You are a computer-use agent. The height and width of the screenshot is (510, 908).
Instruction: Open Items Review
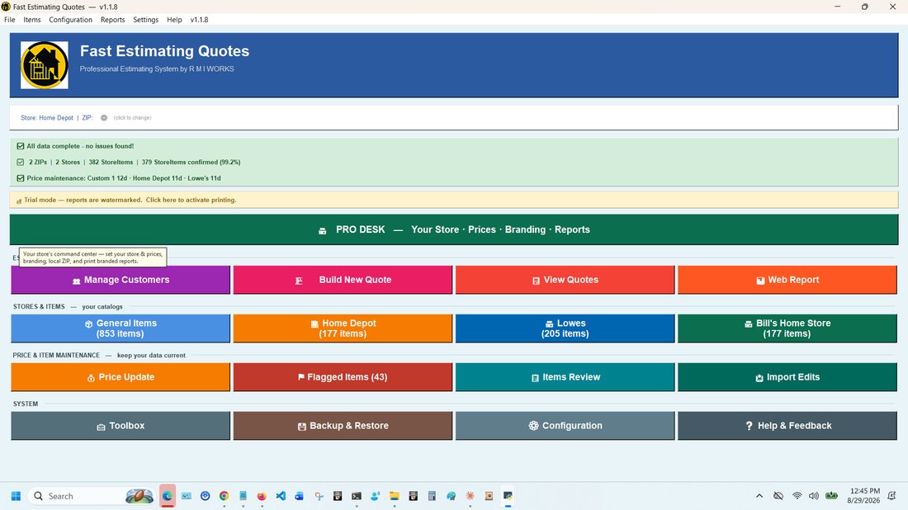[x=565, y=377]
